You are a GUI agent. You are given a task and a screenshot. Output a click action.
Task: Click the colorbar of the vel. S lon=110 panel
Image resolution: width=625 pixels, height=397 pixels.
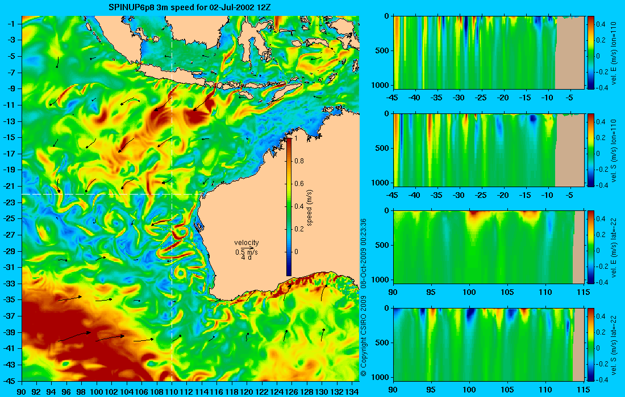tap(590, 150)
